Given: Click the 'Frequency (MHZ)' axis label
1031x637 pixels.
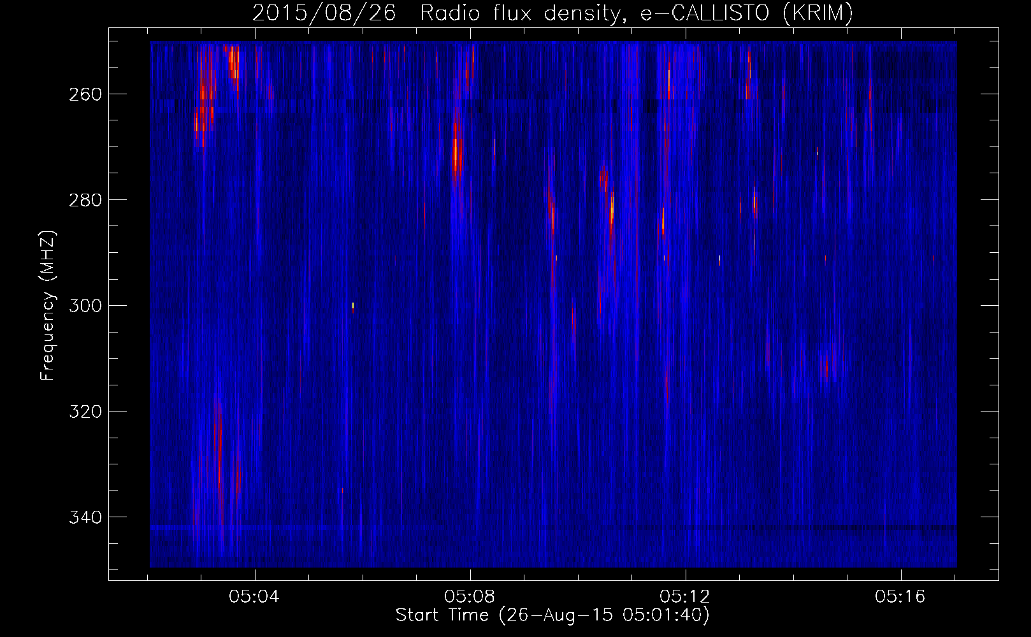Looking at the screenshot, I should click(x=48, y=305).
